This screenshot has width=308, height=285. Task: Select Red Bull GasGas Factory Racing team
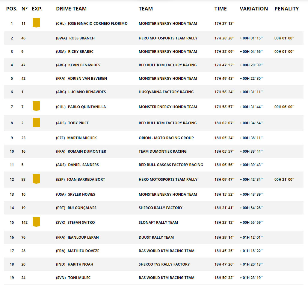tap(171, 165)
